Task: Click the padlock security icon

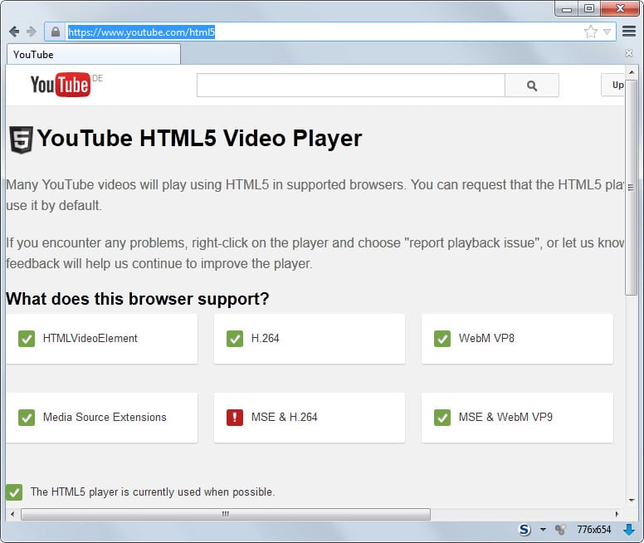Action: 56,32
